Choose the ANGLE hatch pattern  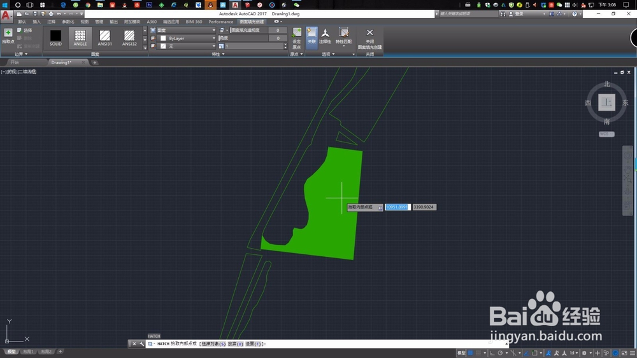tap(80, 38)
